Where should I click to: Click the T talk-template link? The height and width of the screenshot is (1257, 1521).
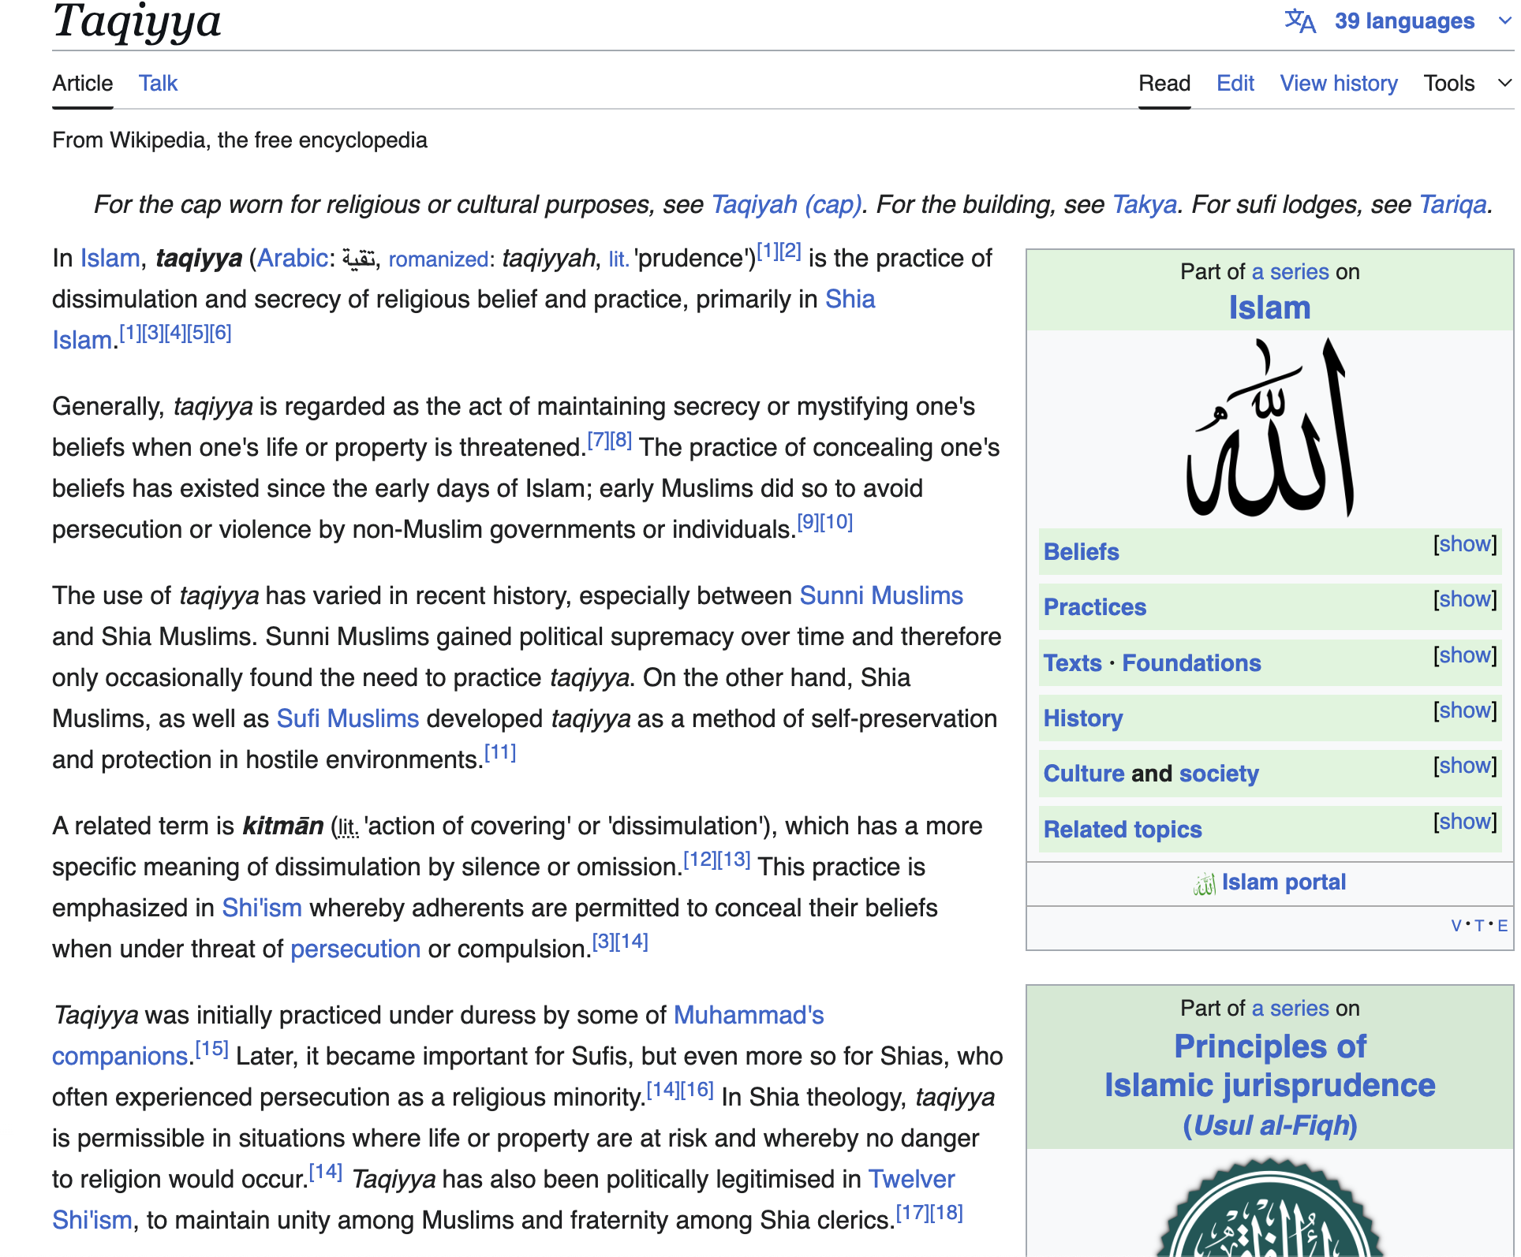[1479, 926]
